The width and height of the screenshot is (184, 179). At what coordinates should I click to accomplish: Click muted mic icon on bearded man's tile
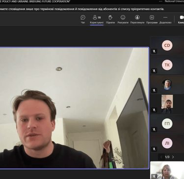point(154,110)
